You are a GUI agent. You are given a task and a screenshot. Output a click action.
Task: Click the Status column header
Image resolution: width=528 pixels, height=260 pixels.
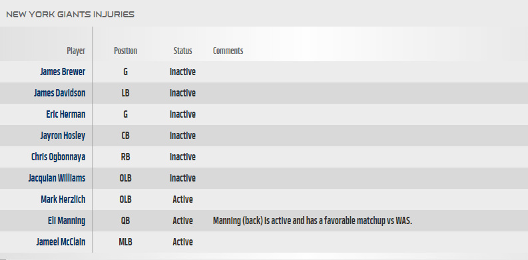pos(182,51)
